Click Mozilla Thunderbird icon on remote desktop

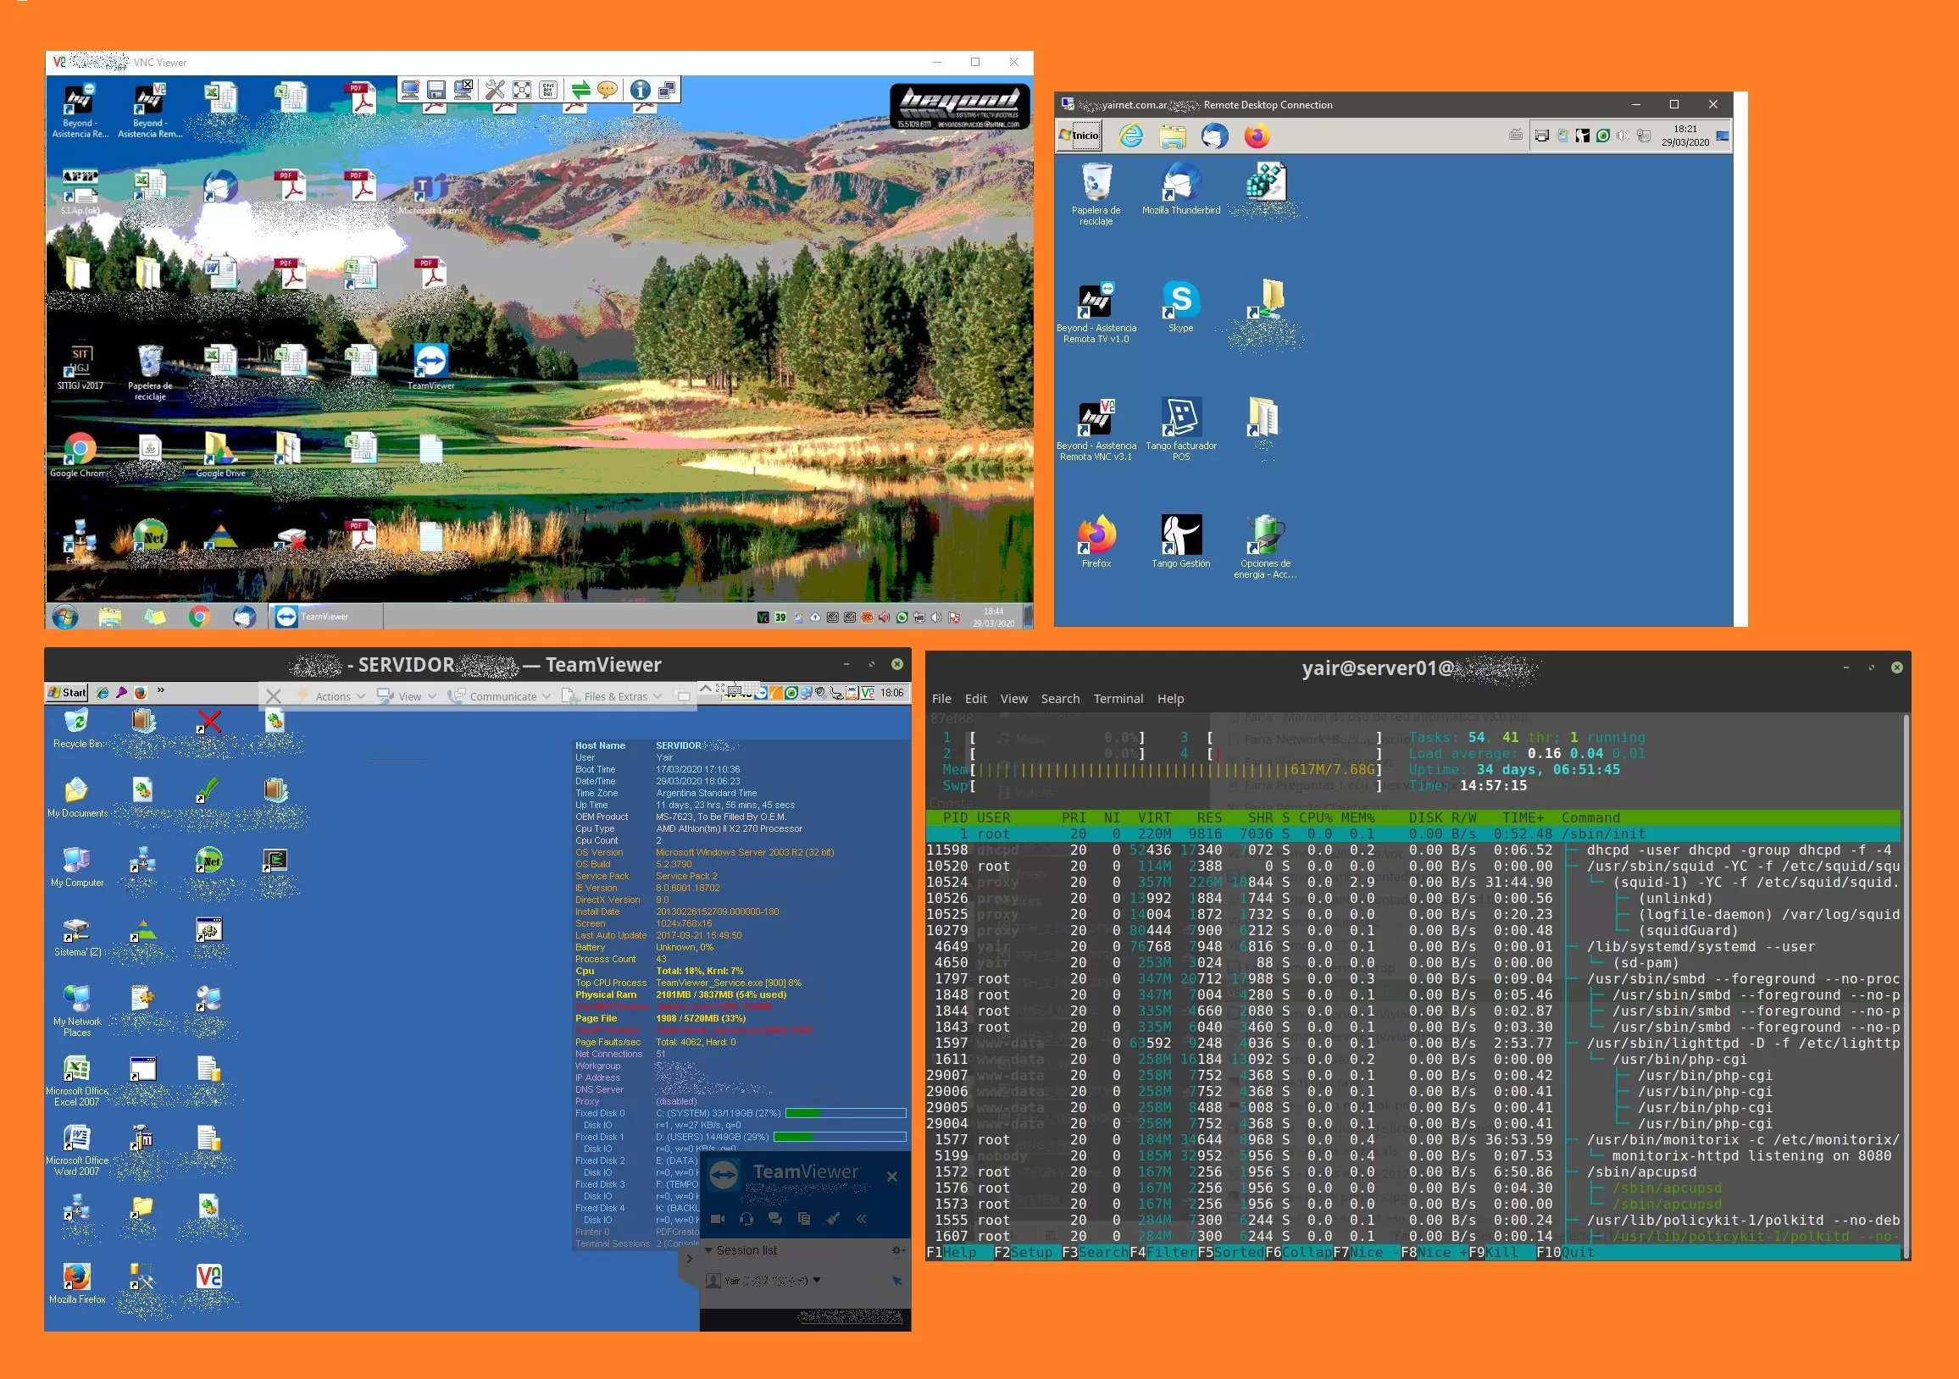click(x=1181, y=190)
